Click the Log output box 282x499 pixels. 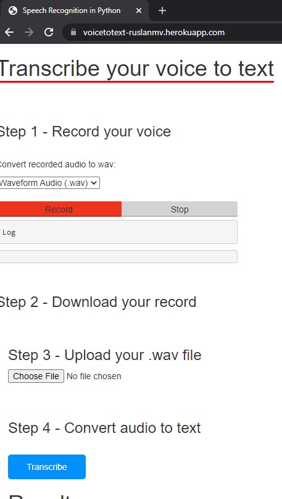[118, 232]
